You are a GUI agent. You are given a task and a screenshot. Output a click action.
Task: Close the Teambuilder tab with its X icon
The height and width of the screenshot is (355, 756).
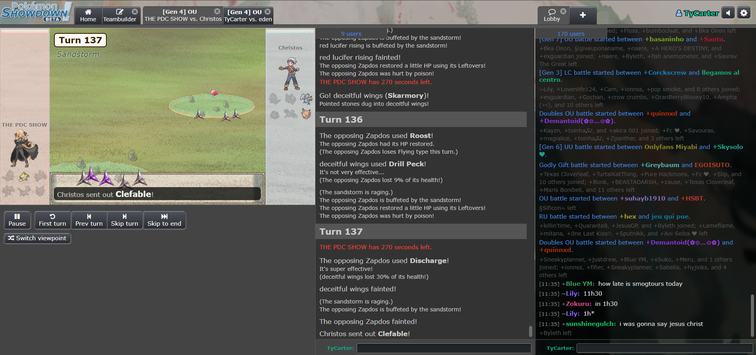(x=135, y=11)
